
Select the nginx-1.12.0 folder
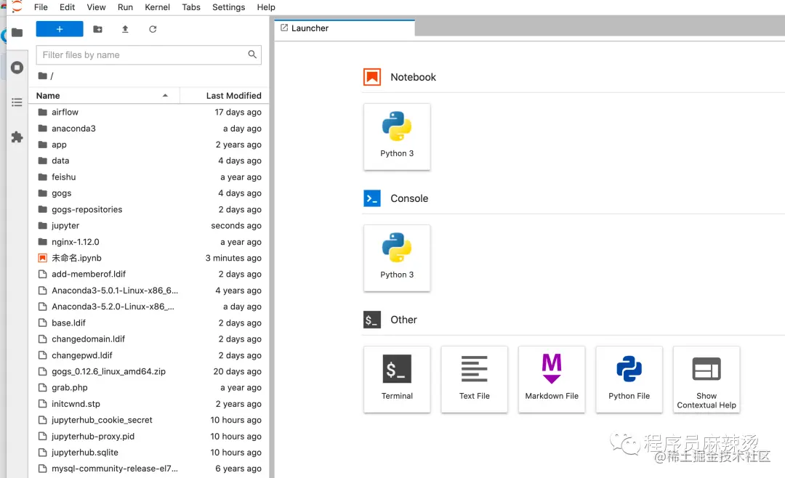tap(149, 242)
